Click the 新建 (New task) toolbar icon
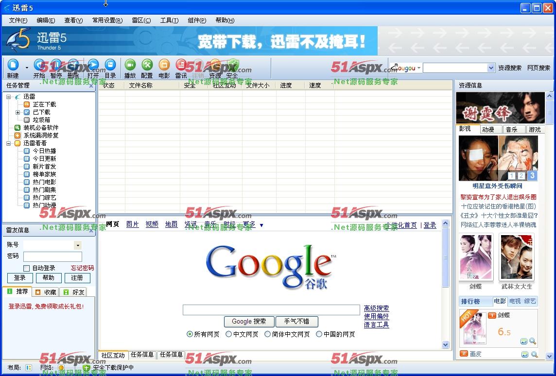This screenshot has height=376, width=556. coord(13,65)
